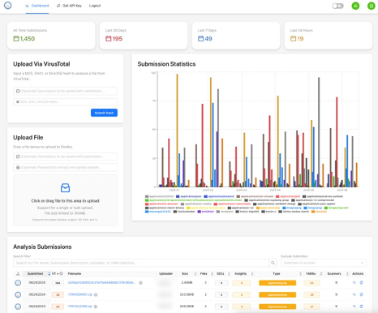Open the Dashboard menu item
Screen dimensions: 378x313
point(37,6)
